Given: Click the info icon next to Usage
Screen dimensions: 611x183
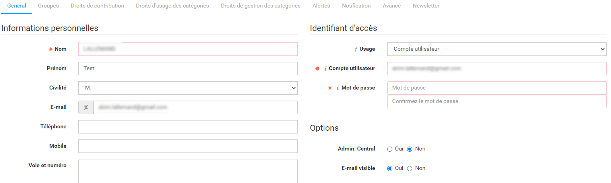Looking at the screenshot, I should 356,49.
